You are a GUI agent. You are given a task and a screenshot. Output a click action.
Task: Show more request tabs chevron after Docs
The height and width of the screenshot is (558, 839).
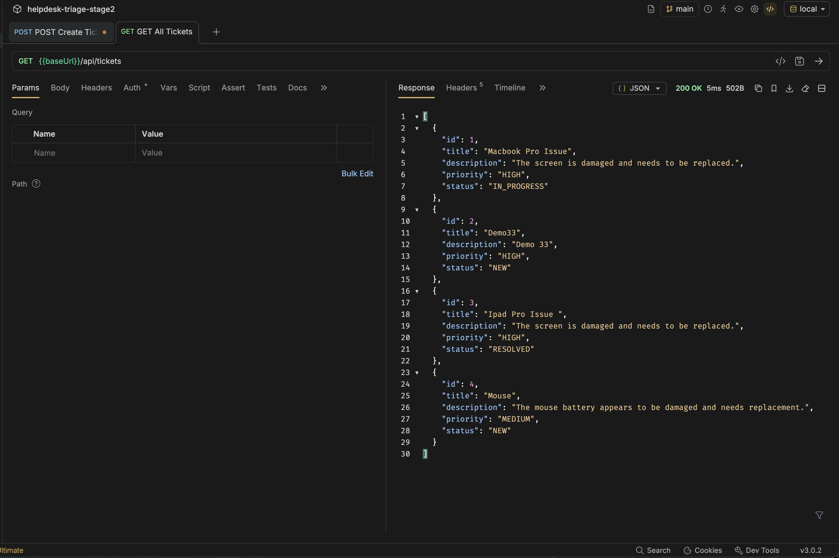(323, 87)
